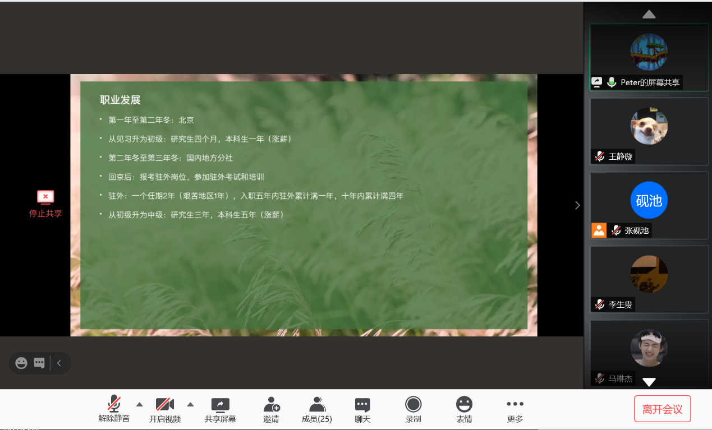Viewport: 712px width, 430px height.
Task: Collapse the floating toolbar with left chevron
Action: 59,363
